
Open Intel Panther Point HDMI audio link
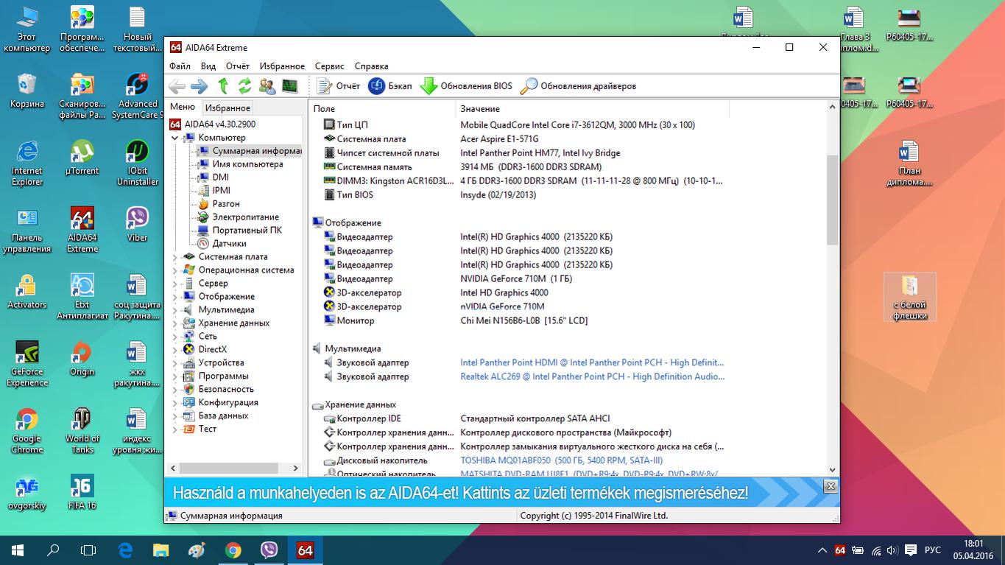click(x=592, y=362)
